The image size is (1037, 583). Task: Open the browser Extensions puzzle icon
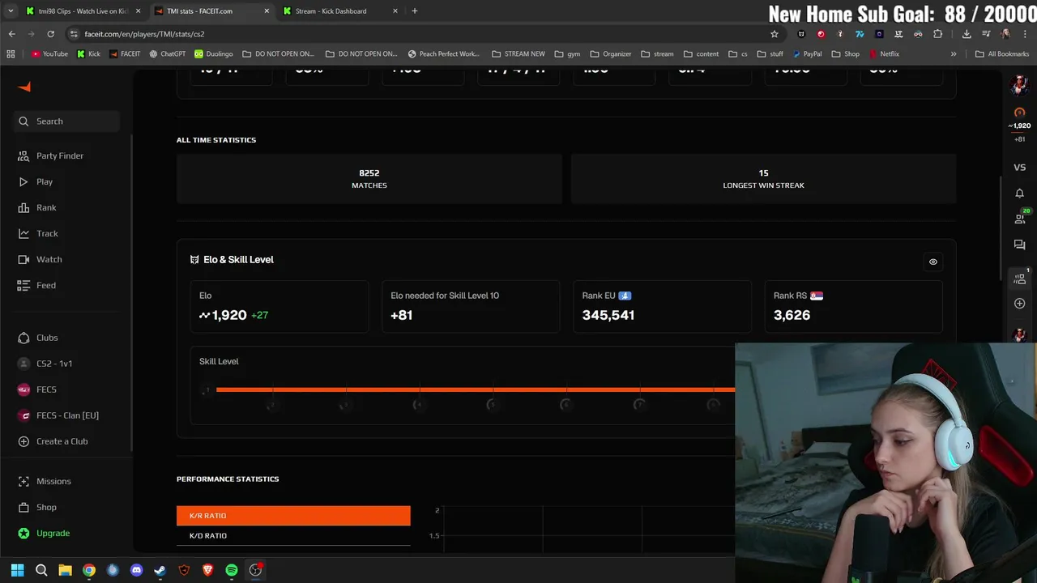tap(937, 34)
